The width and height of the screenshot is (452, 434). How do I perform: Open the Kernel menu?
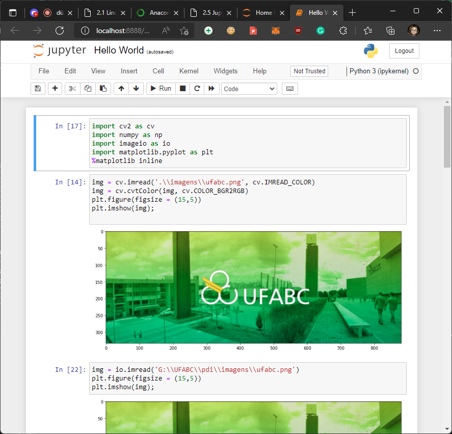click(x=189, y=71)
